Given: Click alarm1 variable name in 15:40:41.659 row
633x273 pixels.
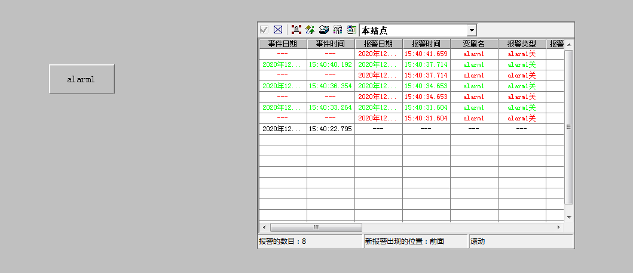Looking at the screenshot, I should tap(474, 54).
